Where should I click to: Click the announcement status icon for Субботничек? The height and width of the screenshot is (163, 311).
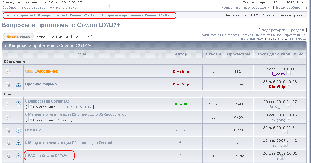click(x=7, y=71)
